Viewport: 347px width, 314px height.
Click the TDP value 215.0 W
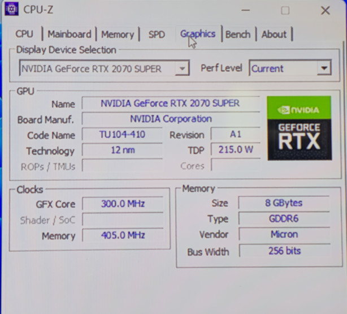tap(236, 150)
